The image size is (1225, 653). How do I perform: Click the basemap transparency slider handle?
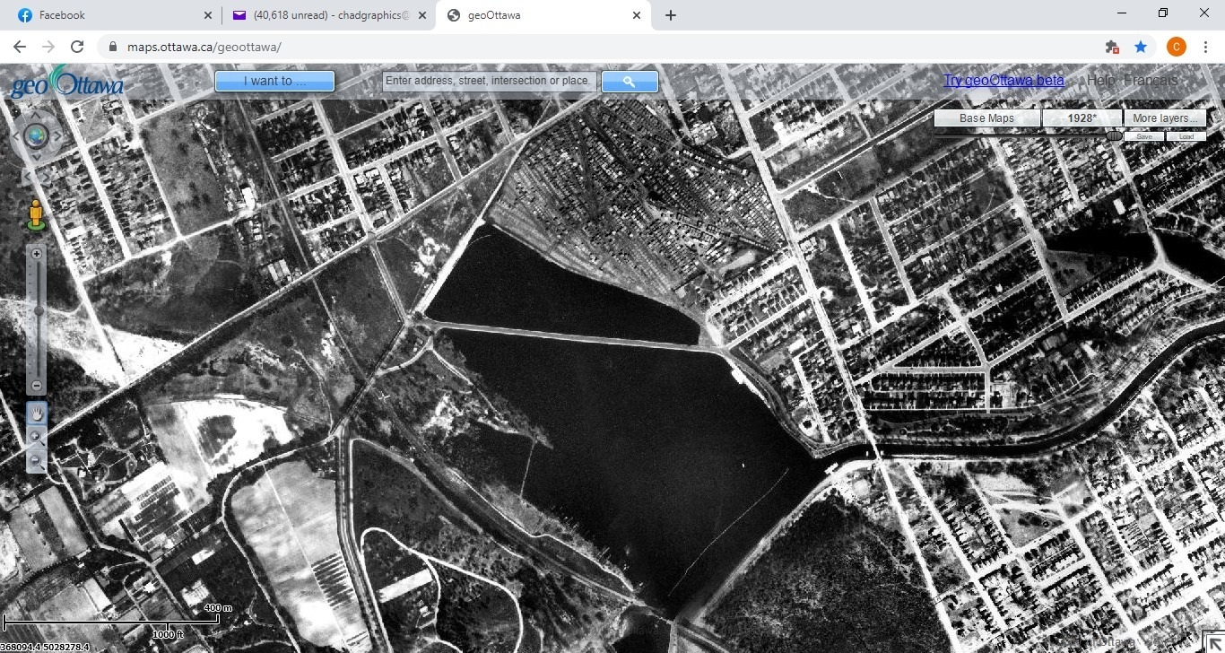[1114, 136]
